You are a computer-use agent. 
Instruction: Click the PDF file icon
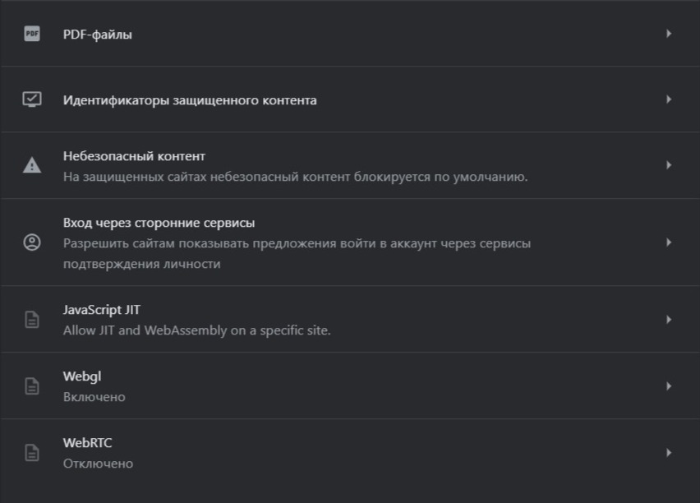coord(32,34)
